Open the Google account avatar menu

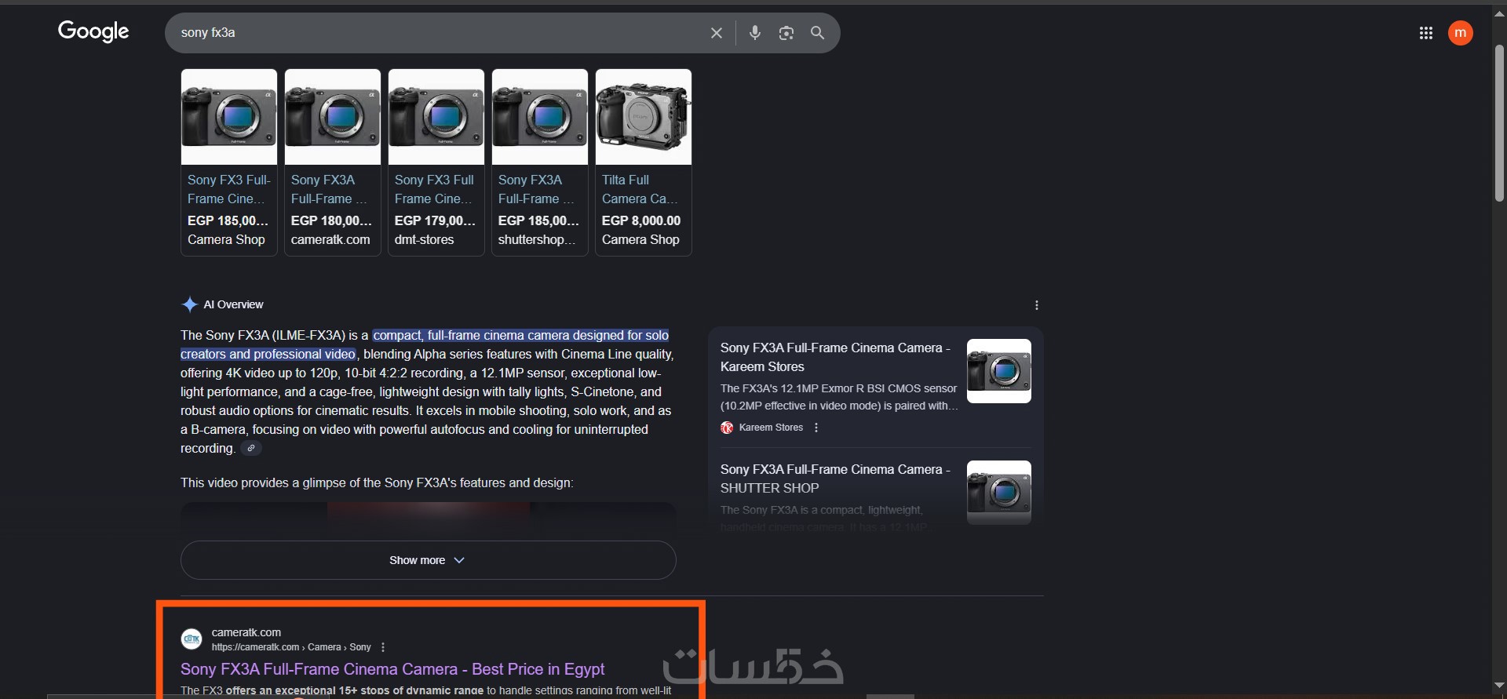click(x=1460, y=33)
